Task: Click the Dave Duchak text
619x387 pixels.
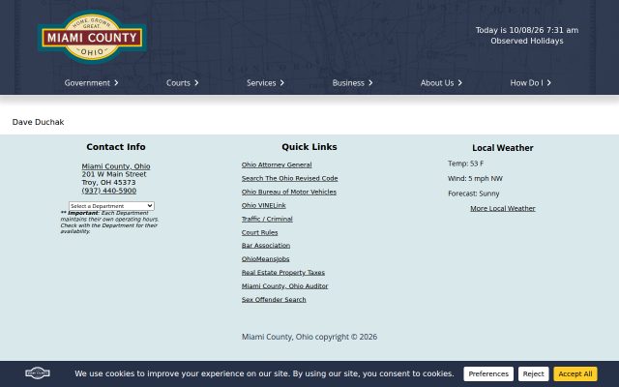Action: coord(38,122)
